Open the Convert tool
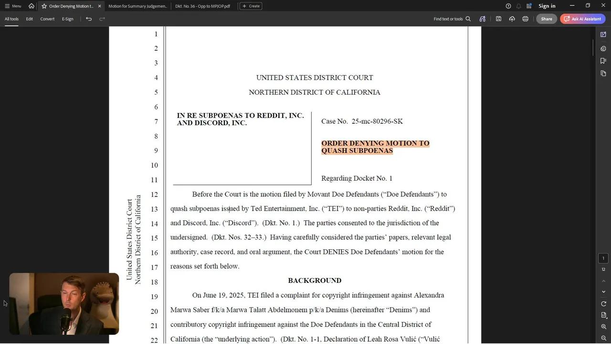This screenshot has width=611, height=344. 47,19
